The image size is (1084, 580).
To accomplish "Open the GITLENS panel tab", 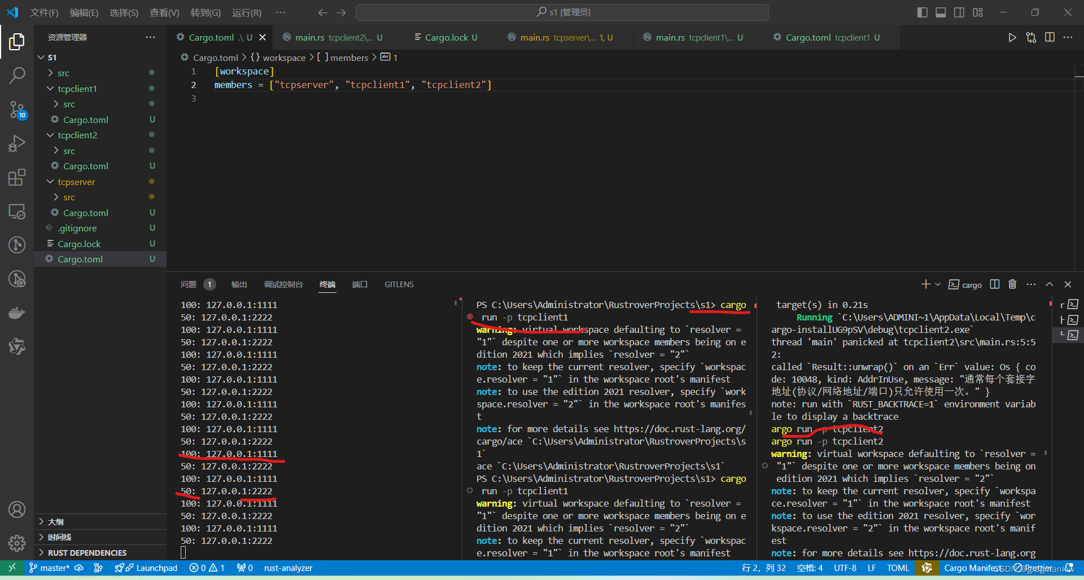I will coord(399,284).
